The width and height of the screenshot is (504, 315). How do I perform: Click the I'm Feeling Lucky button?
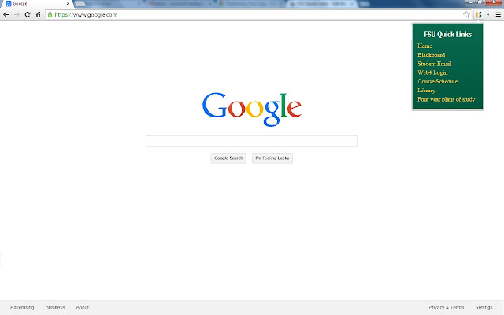(x=272, y=158)
